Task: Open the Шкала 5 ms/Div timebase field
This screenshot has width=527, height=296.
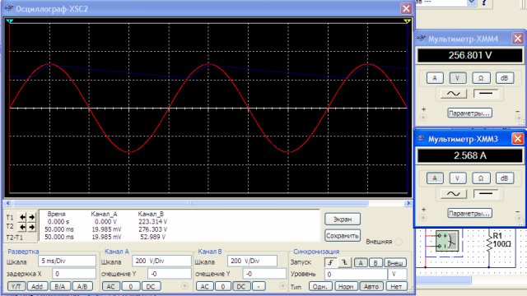Action: [x=67, y=261]
